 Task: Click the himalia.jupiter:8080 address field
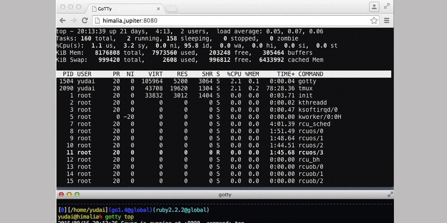(223, 20)
